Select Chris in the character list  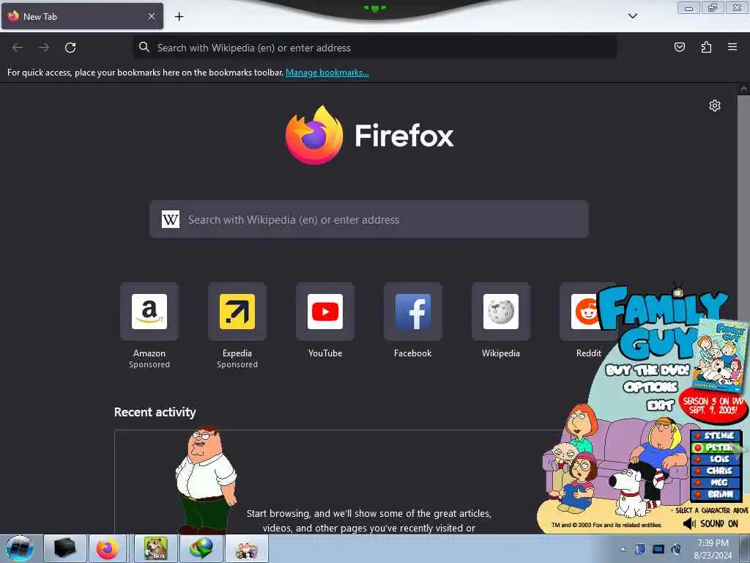(x=715, y=471)
